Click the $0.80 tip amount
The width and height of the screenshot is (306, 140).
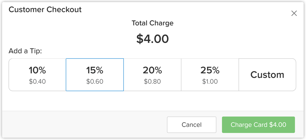pyautogui.click(x=152, y=81)
